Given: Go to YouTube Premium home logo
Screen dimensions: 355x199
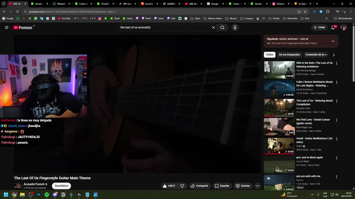Looking at the screenshot, I should point(23,27).
